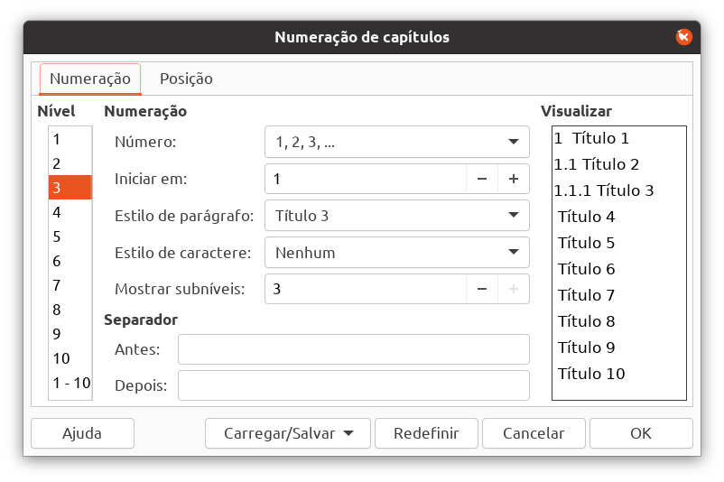Select level 5 in Nível list
The width and height of the screenshot is (724, 482).
pos(70,236)
